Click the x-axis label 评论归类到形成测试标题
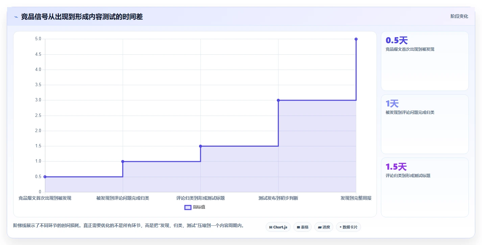 click(x=200, y=198)
